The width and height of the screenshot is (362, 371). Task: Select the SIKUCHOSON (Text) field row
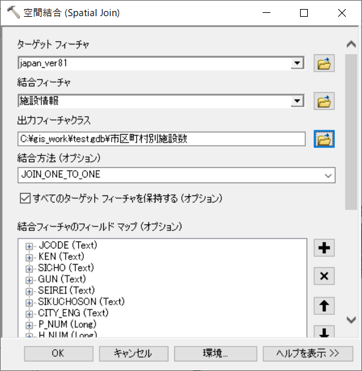click(81, 302)
